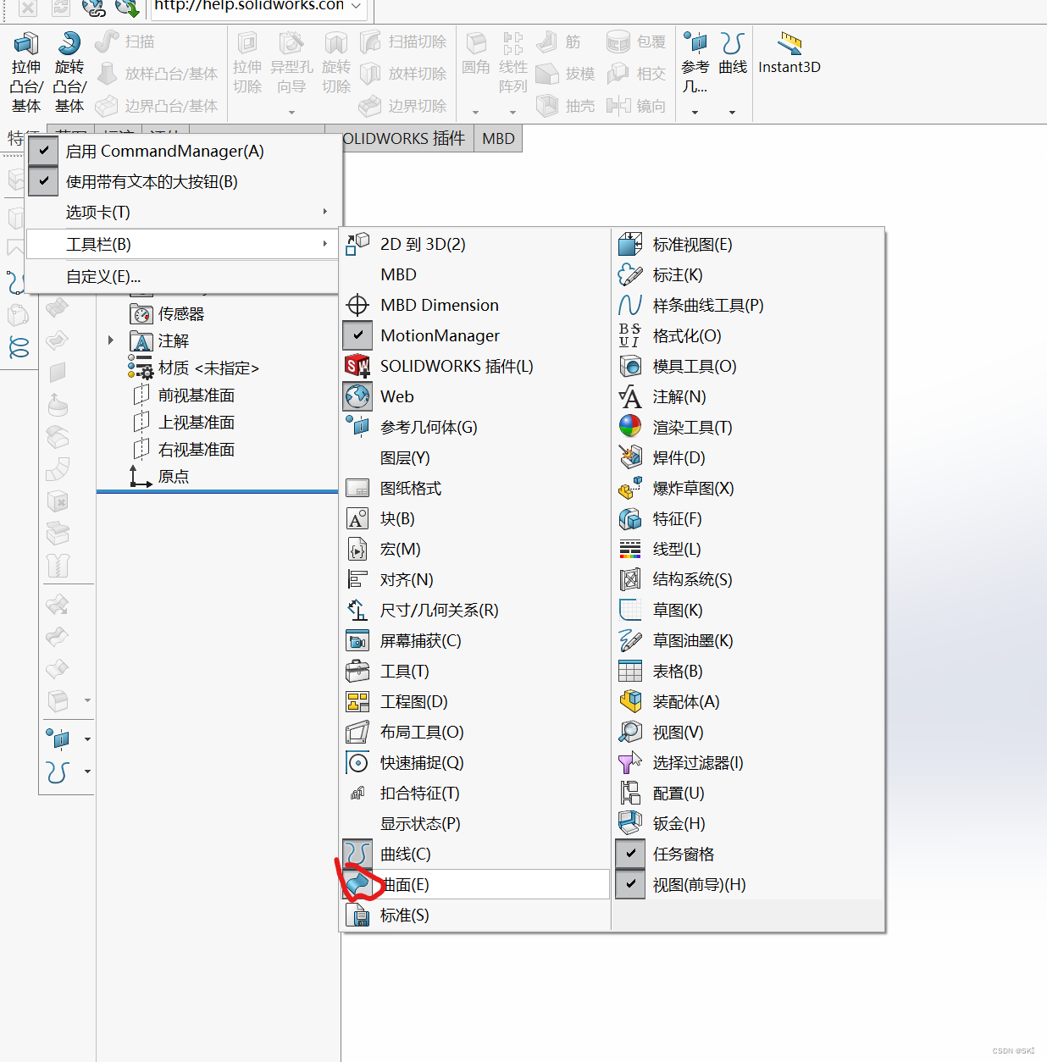Enable 快速捕捉(Q) quick snaps toolbar
Image resolution: width=1047 pixels, height=1062 pixels.
474,762
